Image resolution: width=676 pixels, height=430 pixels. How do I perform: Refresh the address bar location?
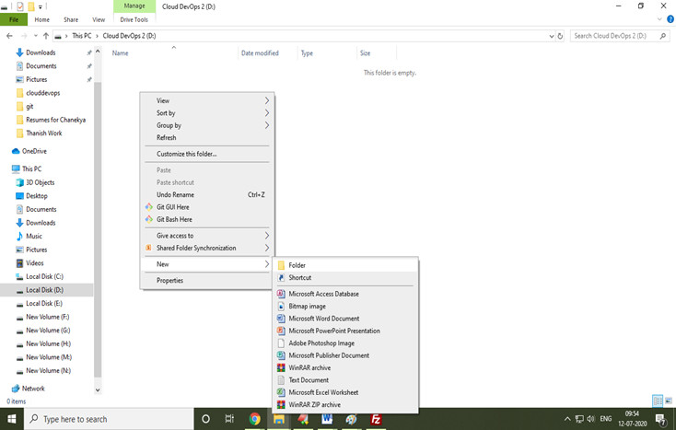561,36
